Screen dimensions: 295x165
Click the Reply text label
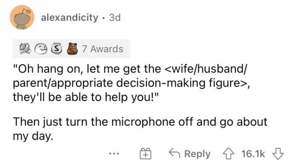pos(197,154)
